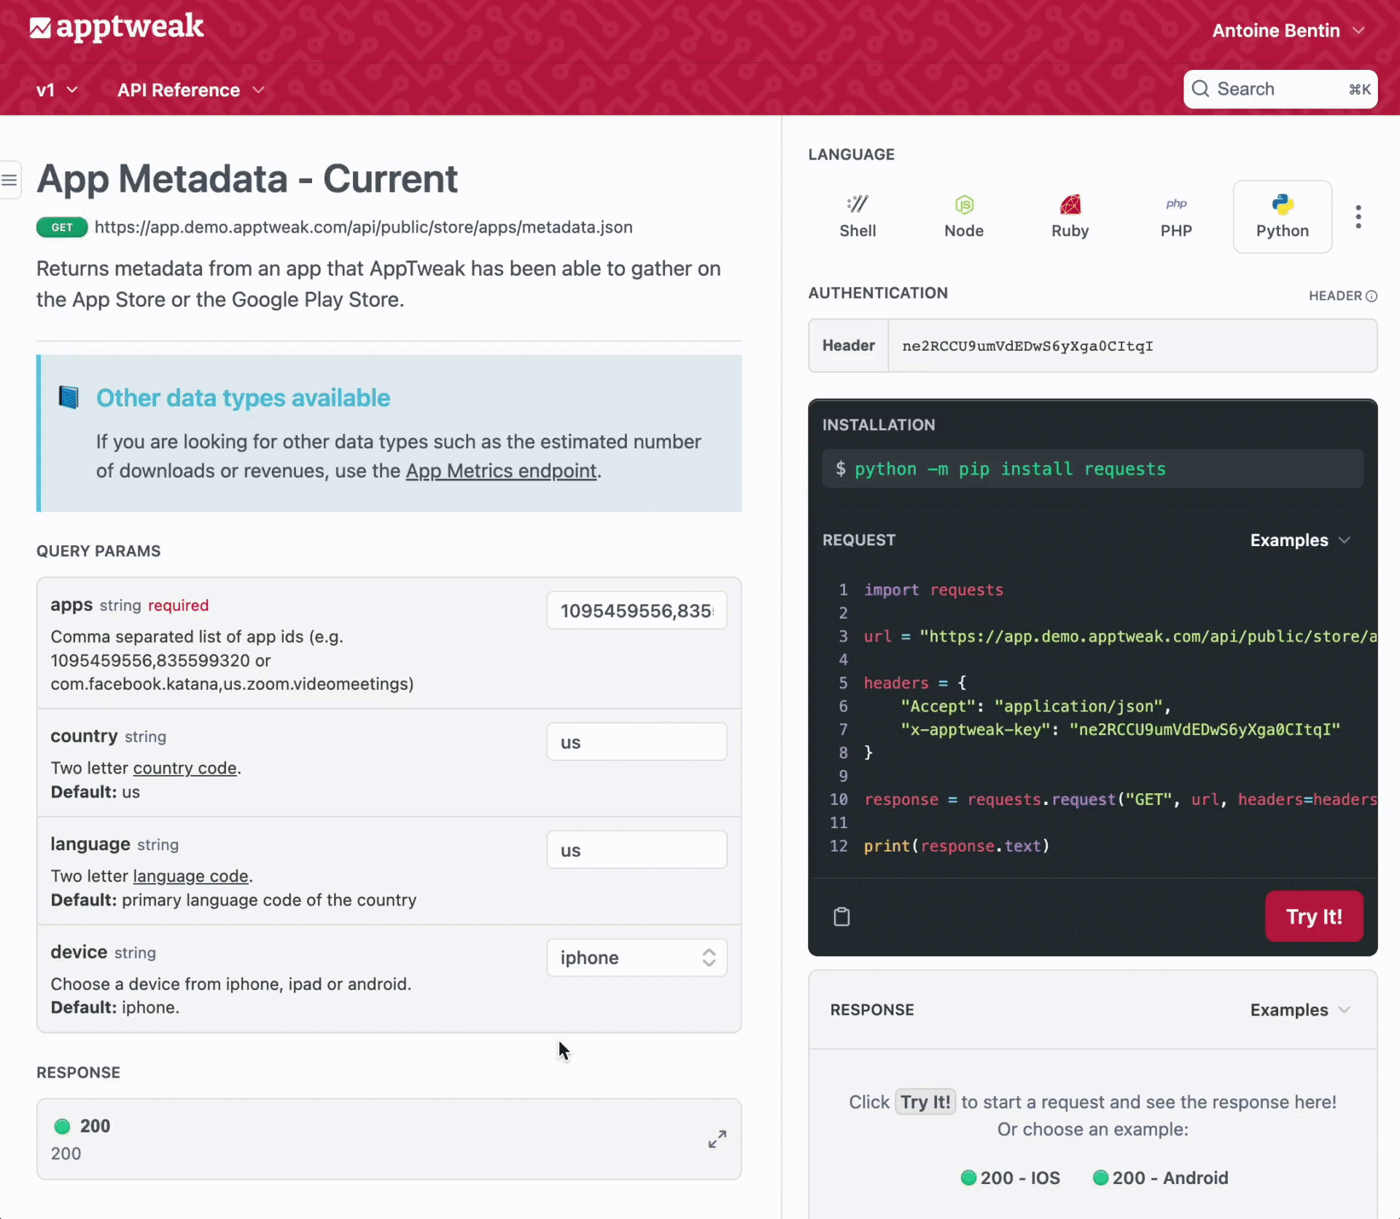Click the pip install requests command
Viewport: 1400px width, 1219px height.
click(x=1092, y=469)
